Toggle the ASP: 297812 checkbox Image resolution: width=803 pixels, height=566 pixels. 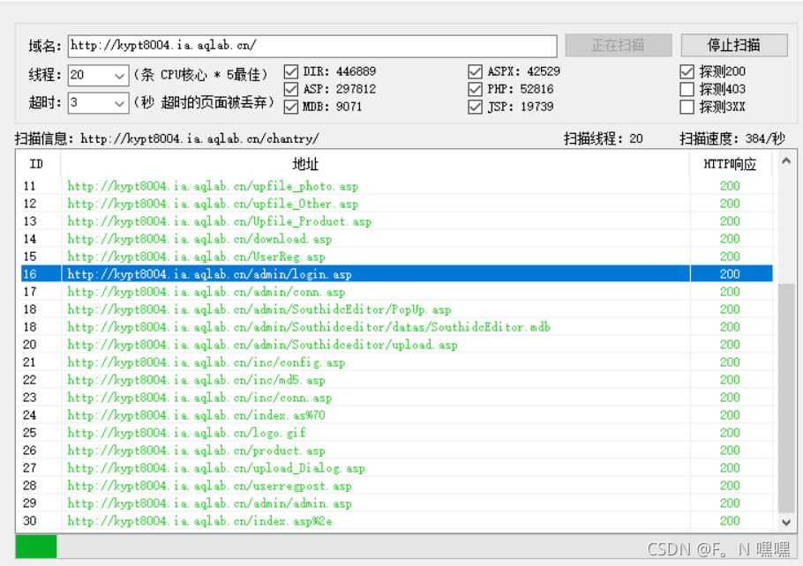point(291,89)
